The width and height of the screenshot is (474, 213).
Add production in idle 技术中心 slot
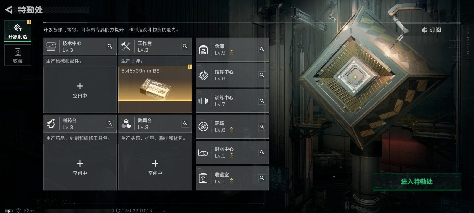pos(80,90)
